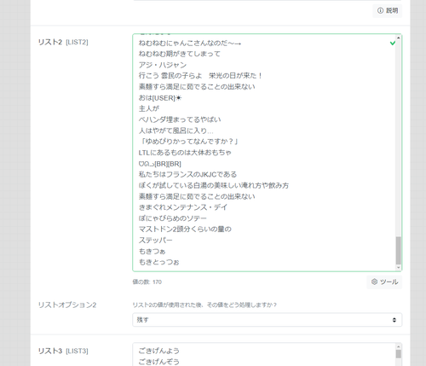Click the LTLにあるものは大体おもちゃ line
Viewport: 426px width, 366px height.
185,153
